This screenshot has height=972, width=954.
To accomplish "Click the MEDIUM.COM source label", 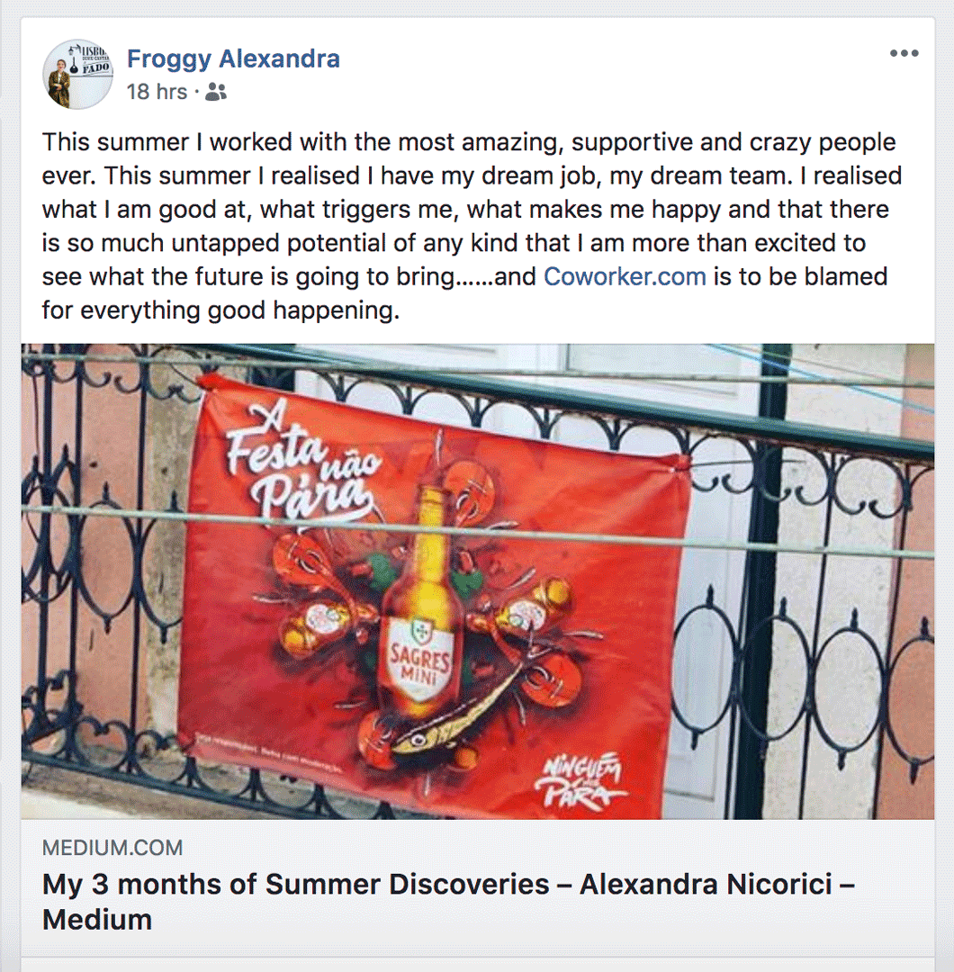I will [x=112, y=848].
